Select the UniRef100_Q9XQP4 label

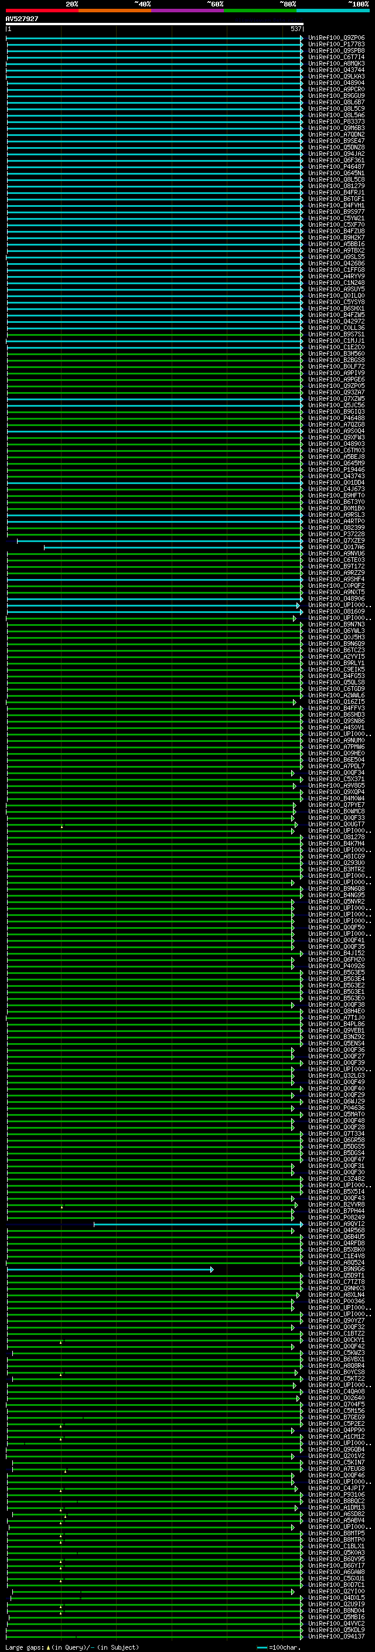pyautogui.click(x=336, y=792)
